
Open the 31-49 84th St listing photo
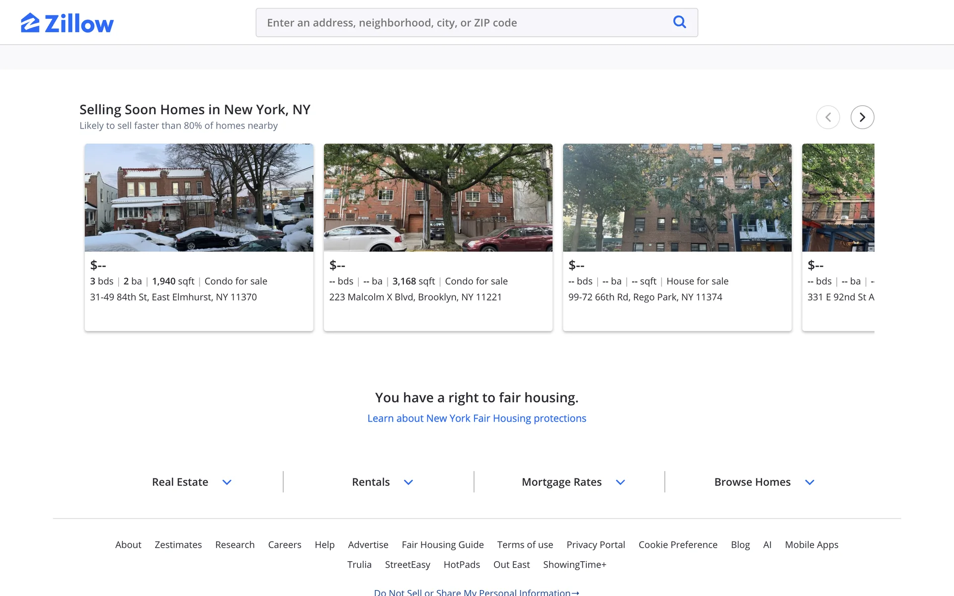click(199, 198)
